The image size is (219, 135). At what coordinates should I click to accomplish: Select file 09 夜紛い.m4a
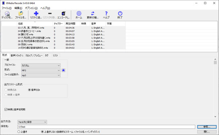pyautogui.click(x=25, y=45)
